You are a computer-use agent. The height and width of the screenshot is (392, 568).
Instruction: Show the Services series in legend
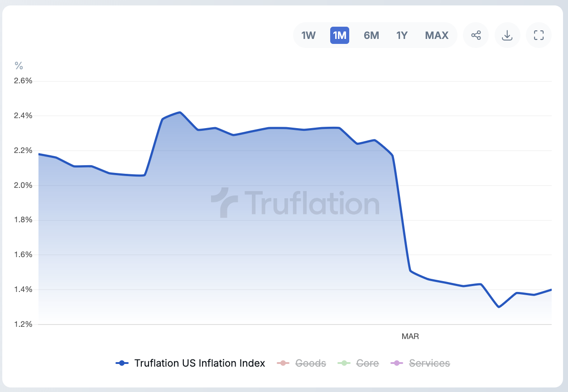pos(429,363)
